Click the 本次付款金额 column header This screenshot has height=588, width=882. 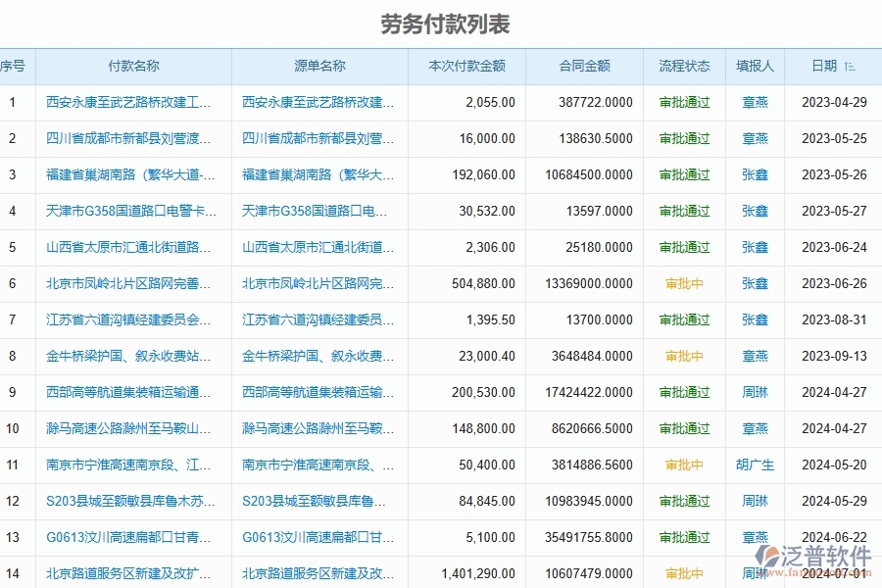[x=467, y=67]
